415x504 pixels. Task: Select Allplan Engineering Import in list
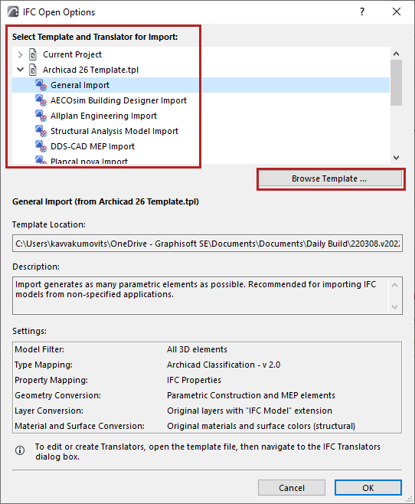104,116
